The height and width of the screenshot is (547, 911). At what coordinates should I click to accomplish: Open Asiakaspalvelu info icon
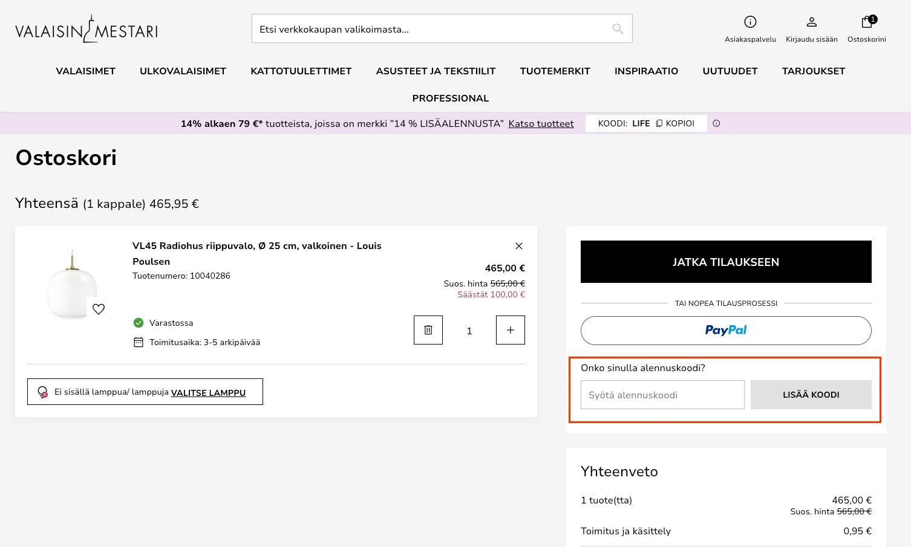coord(750,22)
